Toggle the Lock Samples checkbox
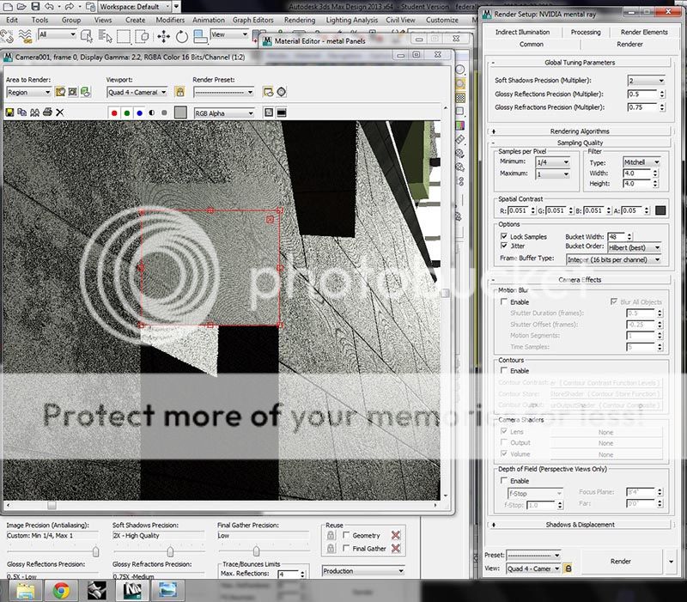 tap(504, 235)
